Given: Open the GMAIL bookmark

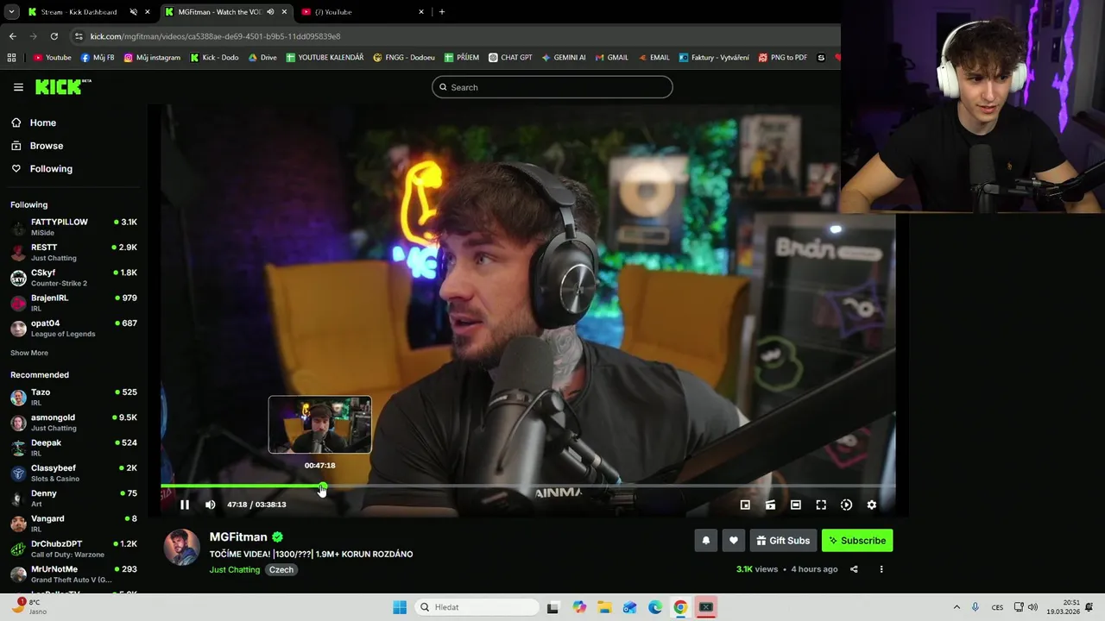Looking at the screenshot, I should click(612, 58).
